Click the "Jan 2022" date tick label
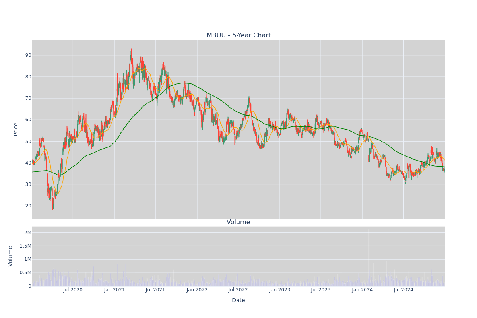This screenshot has height=318, width=477. click(197, 290)
